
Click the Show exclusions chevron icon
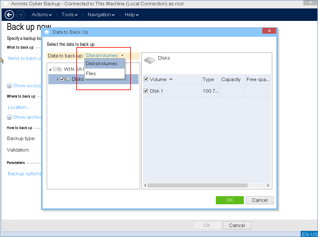pyautogui.click(x=9, y=86)
